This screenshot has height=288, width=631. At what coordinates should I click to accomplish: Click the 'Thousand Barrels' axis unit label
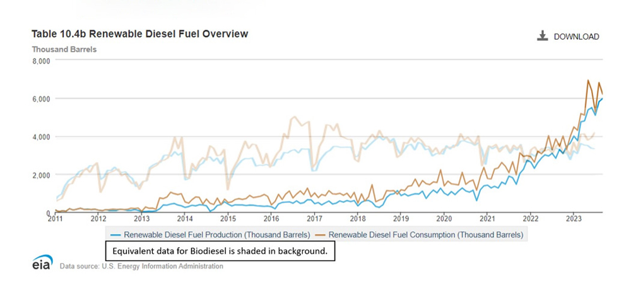(64, 49)
